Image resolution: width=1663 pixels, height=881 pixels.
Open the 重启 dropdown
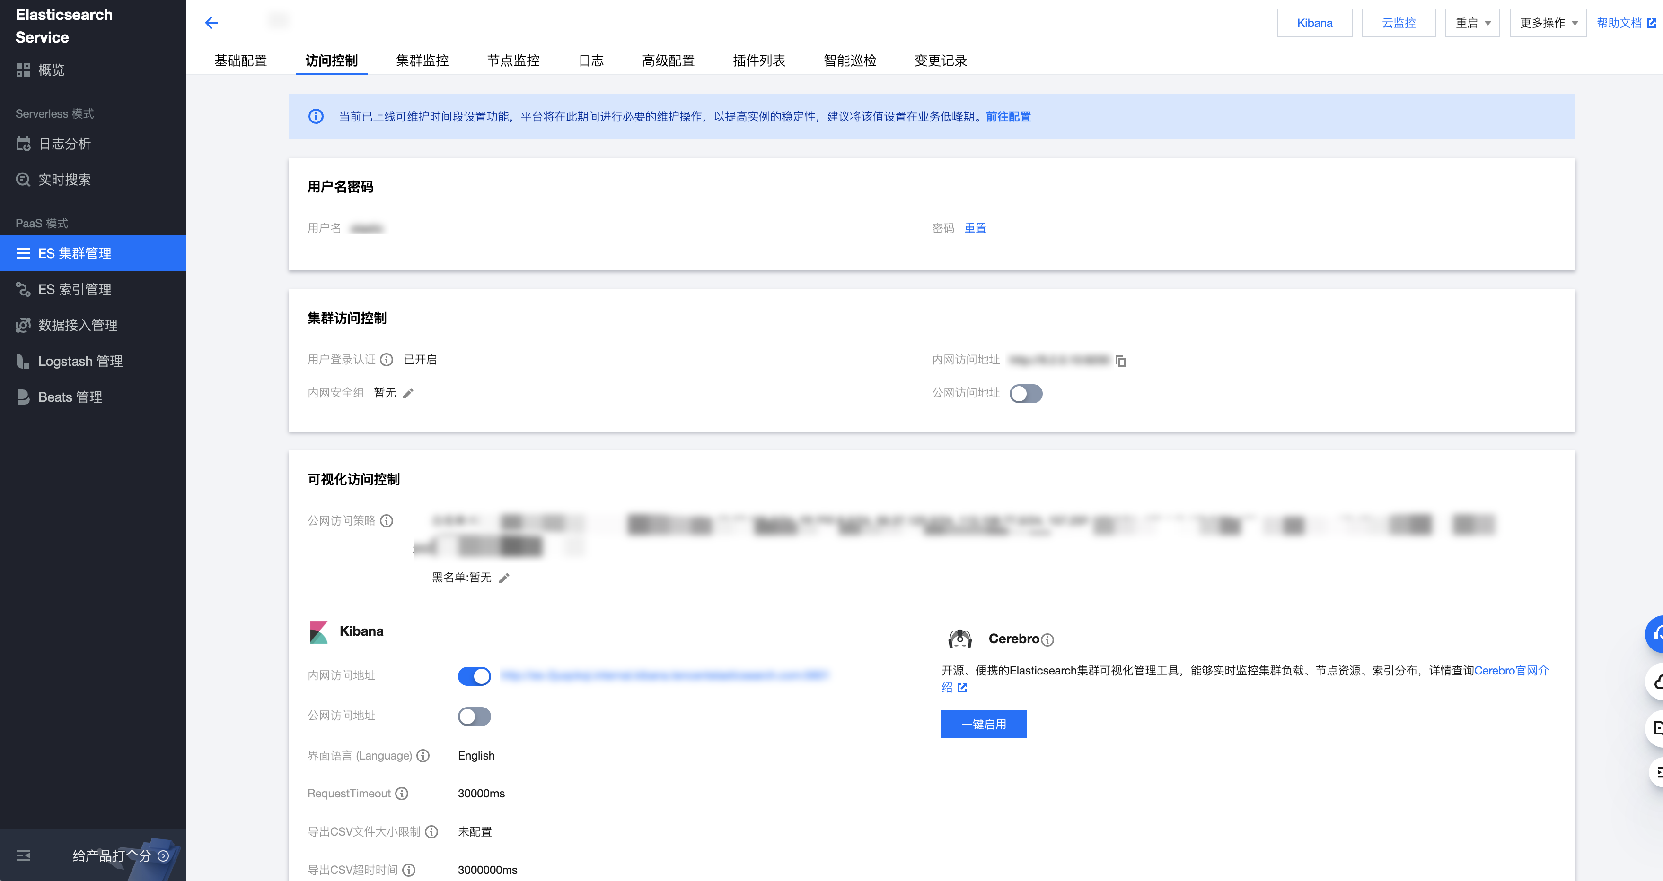[x=1472, y=22]
